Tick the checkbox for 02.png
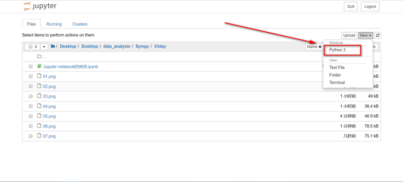 pyautogui.click(x=30, y=86)
